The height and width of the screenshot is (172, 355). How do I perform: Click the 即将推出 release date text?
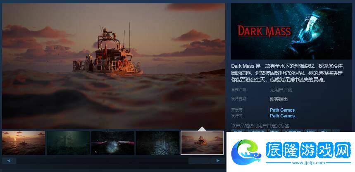[x=279, y=99]
